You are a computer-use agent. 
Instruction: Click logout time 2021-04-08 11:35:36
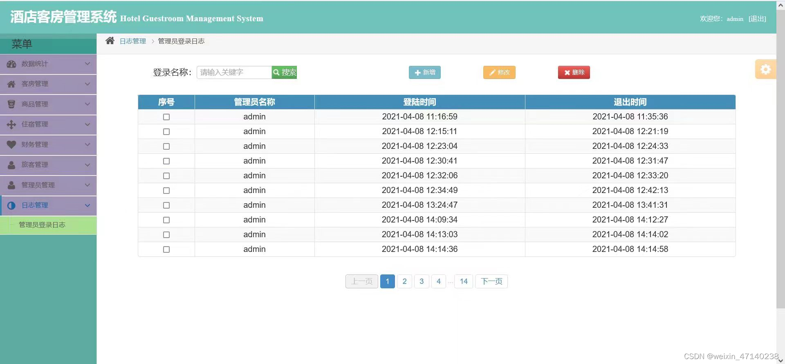coord(630,117)
